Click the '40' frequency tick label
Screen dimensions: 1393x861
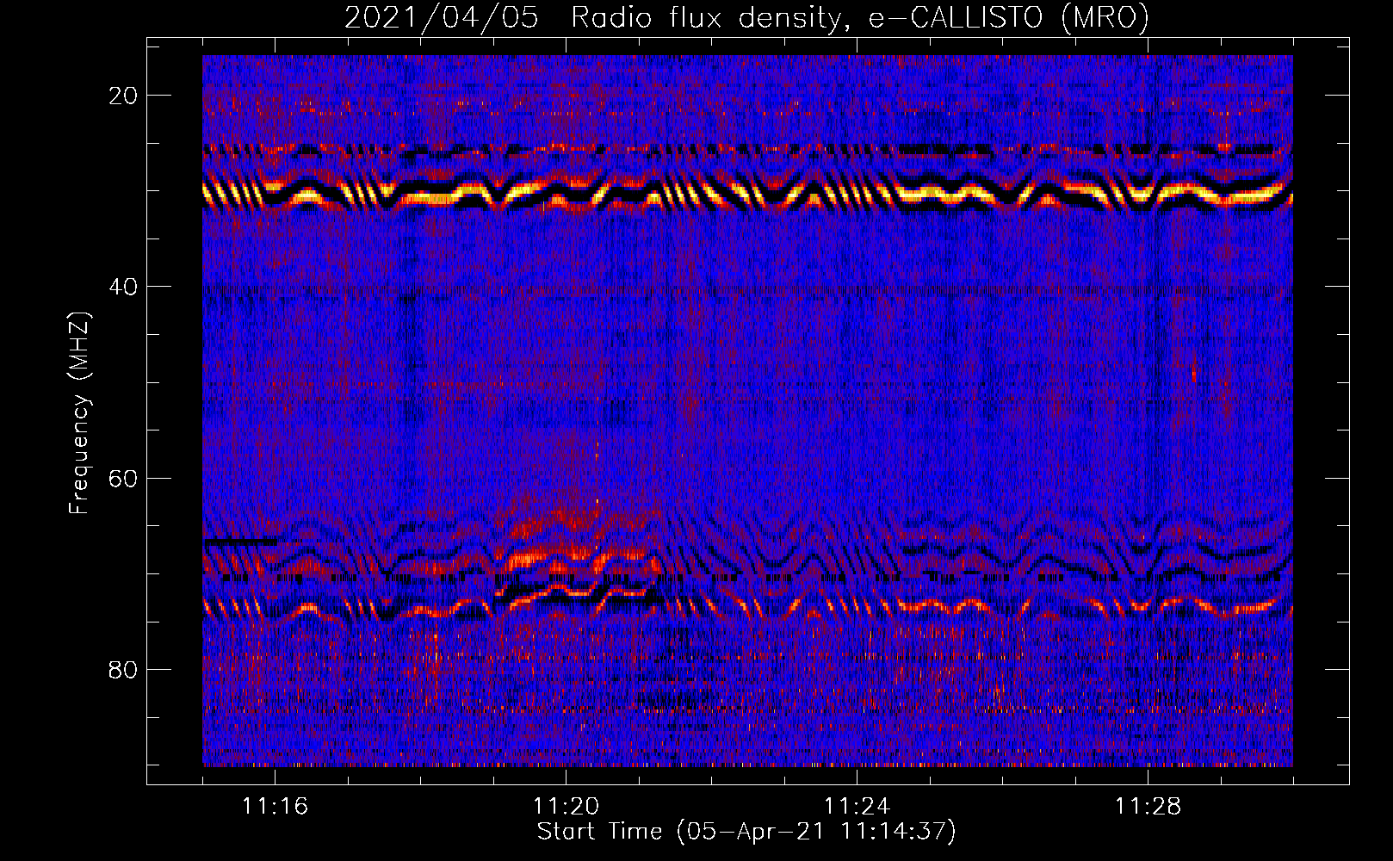click(x=124, y=287)
